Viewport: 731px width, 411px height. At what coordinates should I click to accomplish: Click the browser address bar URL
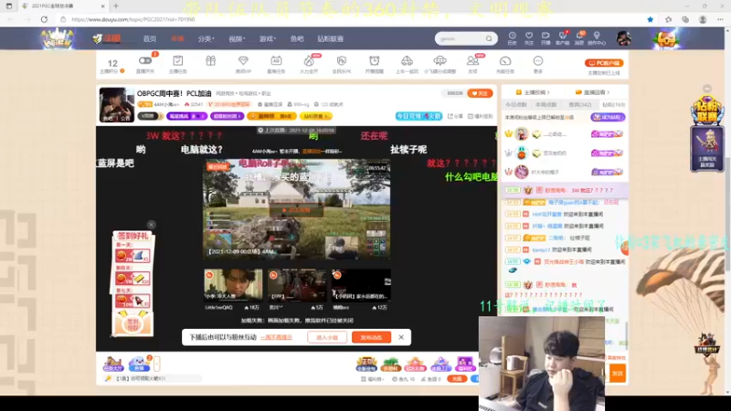(133, 19)
